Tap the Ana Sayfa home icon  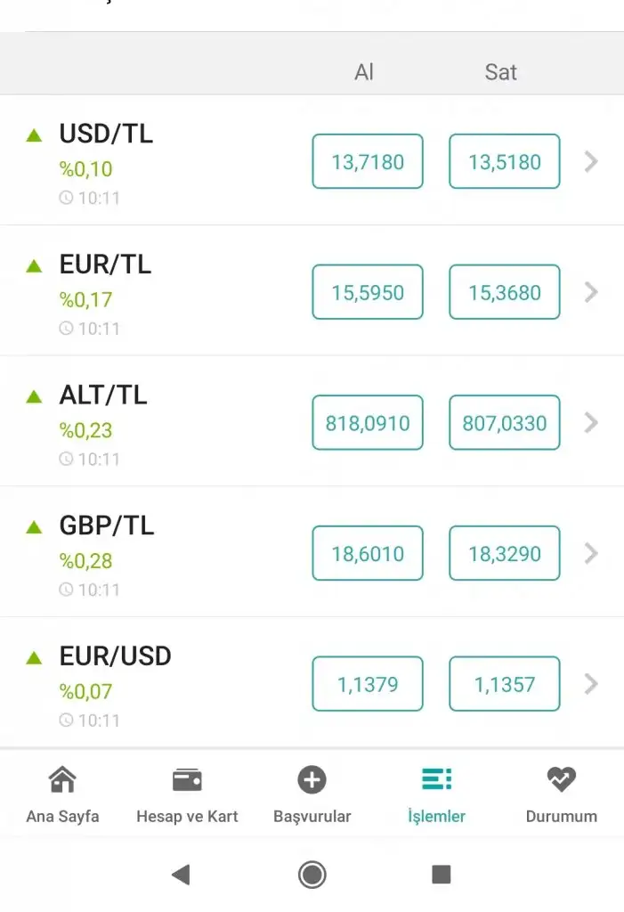point(62,780)
